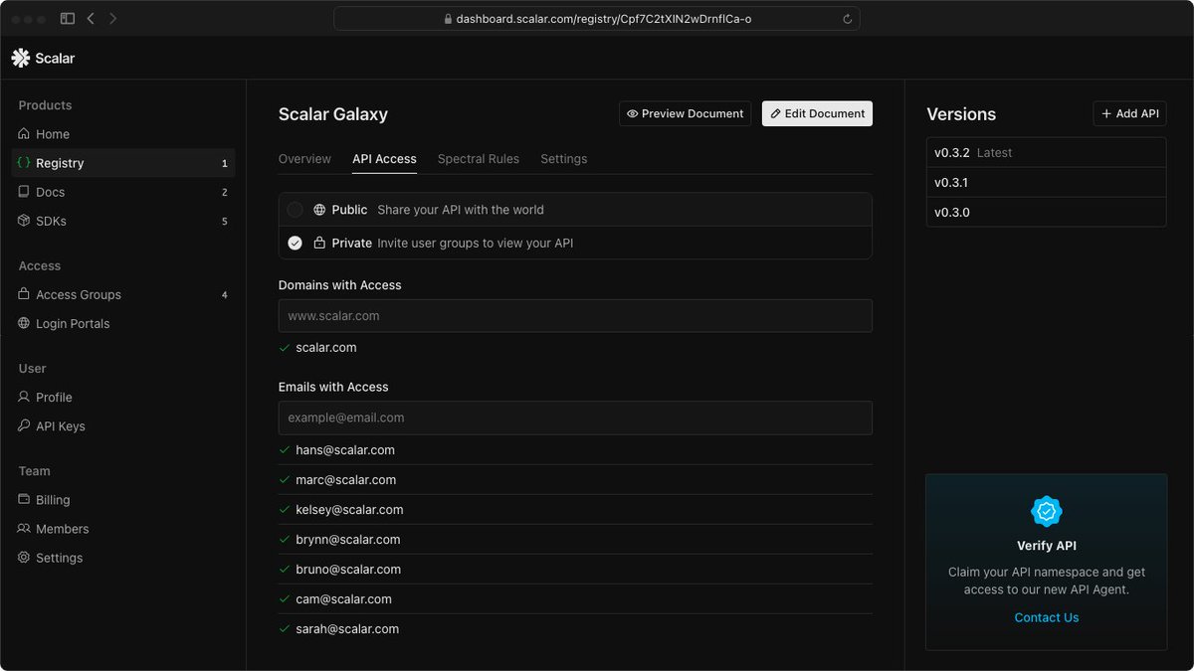This screenshot has width=1194, height=671.
Task: Open SDKs in the sidebar
Action: coord(123,221)
